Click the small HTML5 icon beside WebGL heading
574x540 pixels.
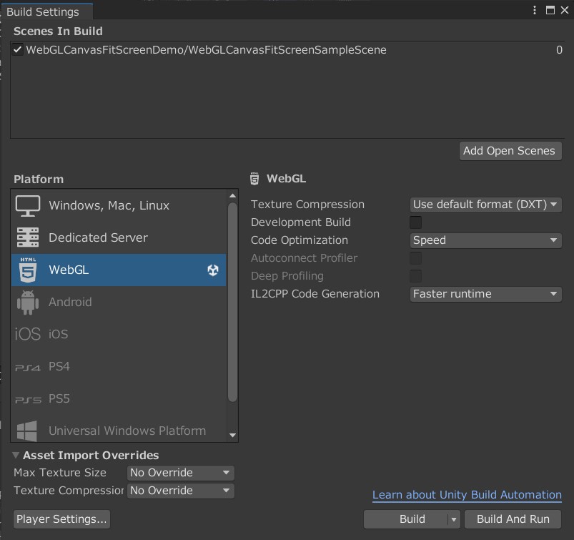tap(254, 178)
